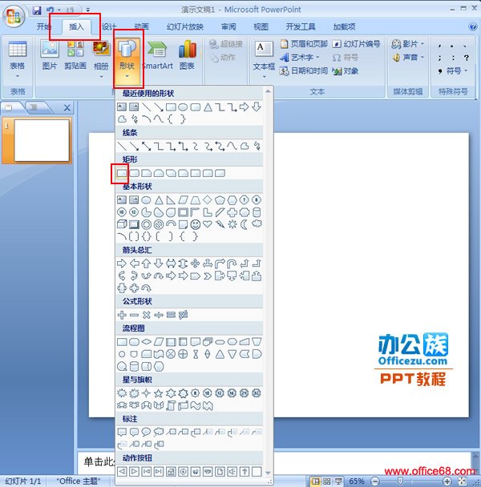Create photo album with 相册

tap(101, 58)
